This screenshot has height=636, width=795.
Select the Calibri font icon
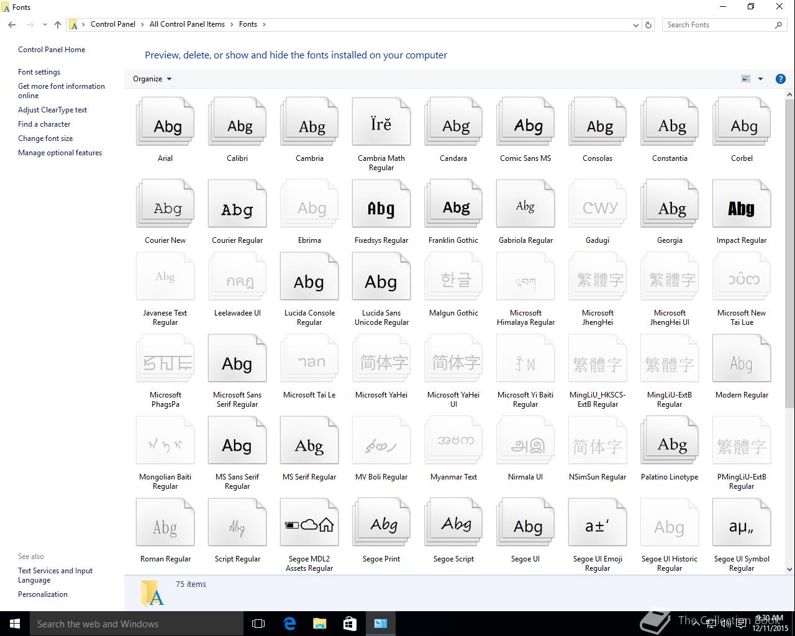(237, 122)
